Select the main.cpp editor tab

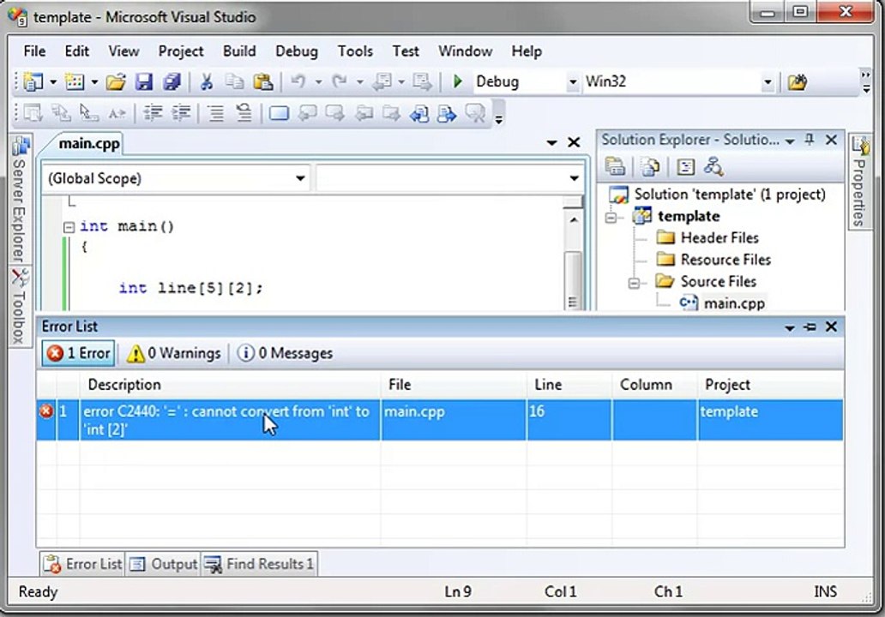click(x=88, y=144)
